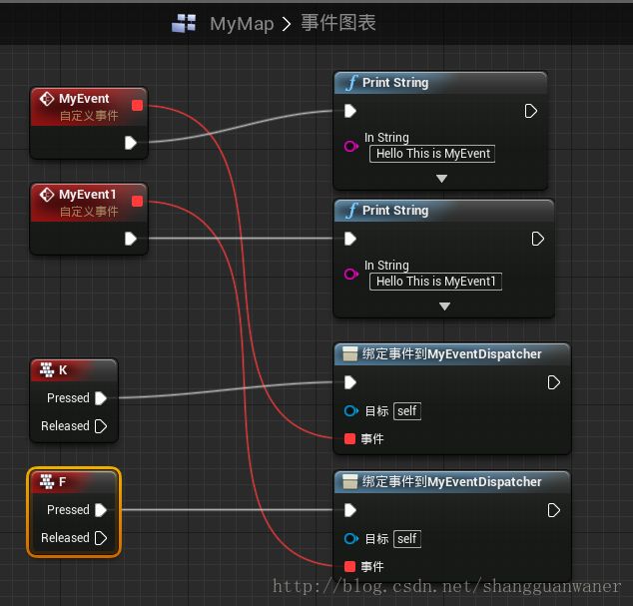Click the red delegate pin on MyEvent
The image size is (633, 606).
(x=137, y=106)
